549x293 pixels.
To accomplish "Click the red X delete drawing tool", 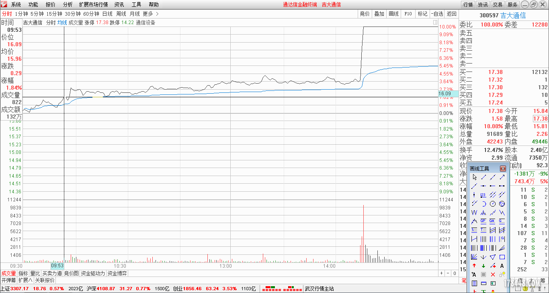I will [493, 275].
